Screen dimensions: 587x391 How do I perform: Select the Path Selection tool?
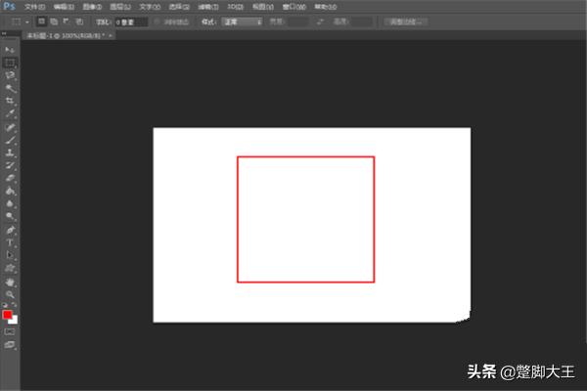click(10, 255)
